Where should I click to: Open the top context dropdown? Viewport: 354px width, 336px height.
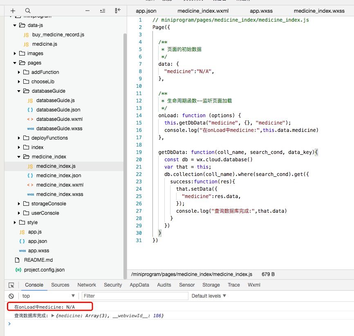click(x=48, y=296)
